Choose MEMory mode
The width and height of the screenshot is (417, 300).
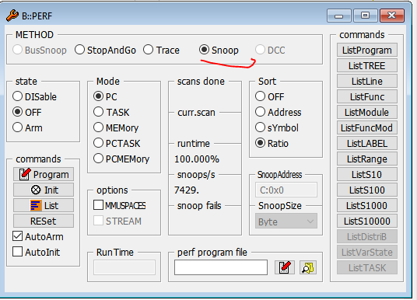coord(116,127)
